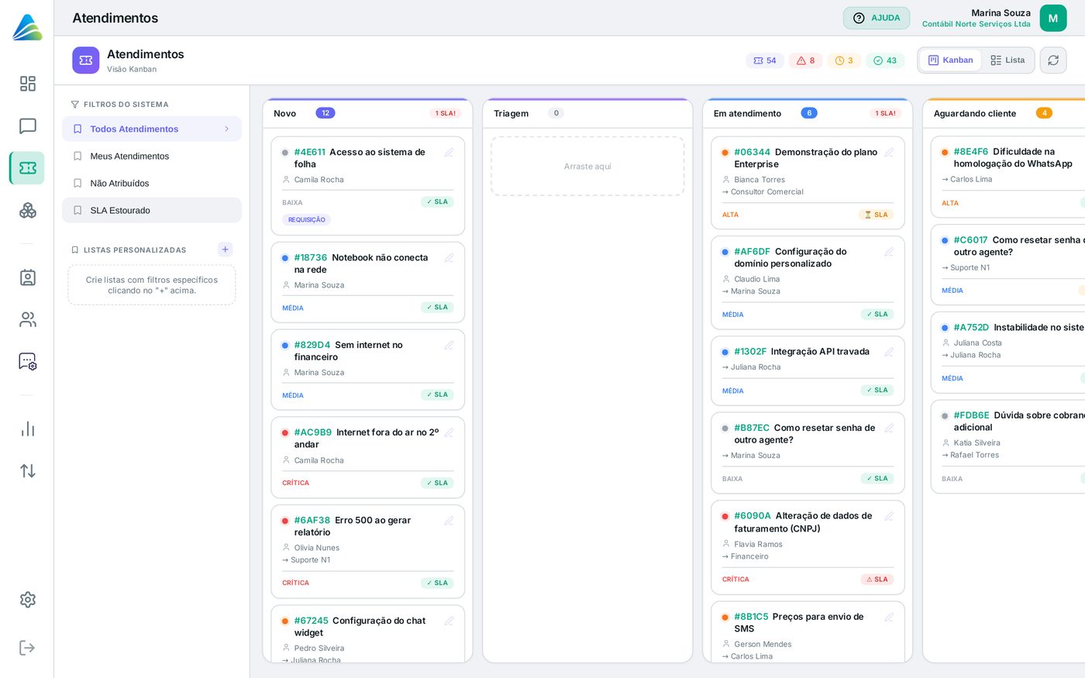The width and height of the screenshot is (1085, 678).
Task: Click the Triagem drop area Arraste aqui
Action: (x=587, y=167)
